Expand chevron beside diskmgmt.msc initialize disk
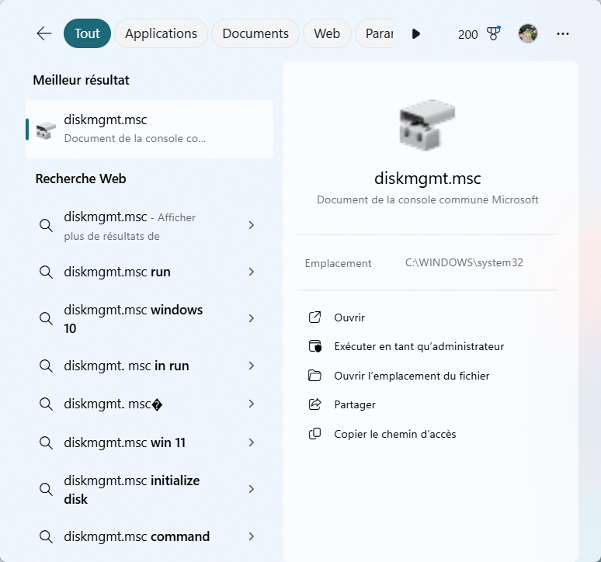This screenshot has height=562, width=601. pyautogui.click(x=252, y=489)
